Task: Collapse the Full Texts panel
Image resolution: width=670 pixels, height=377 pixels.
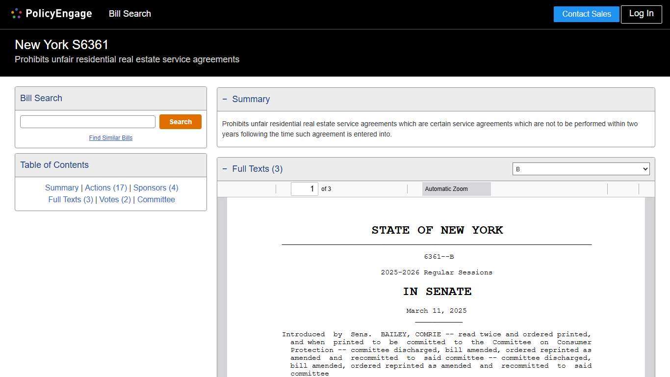Action: (x=225, y=168)
